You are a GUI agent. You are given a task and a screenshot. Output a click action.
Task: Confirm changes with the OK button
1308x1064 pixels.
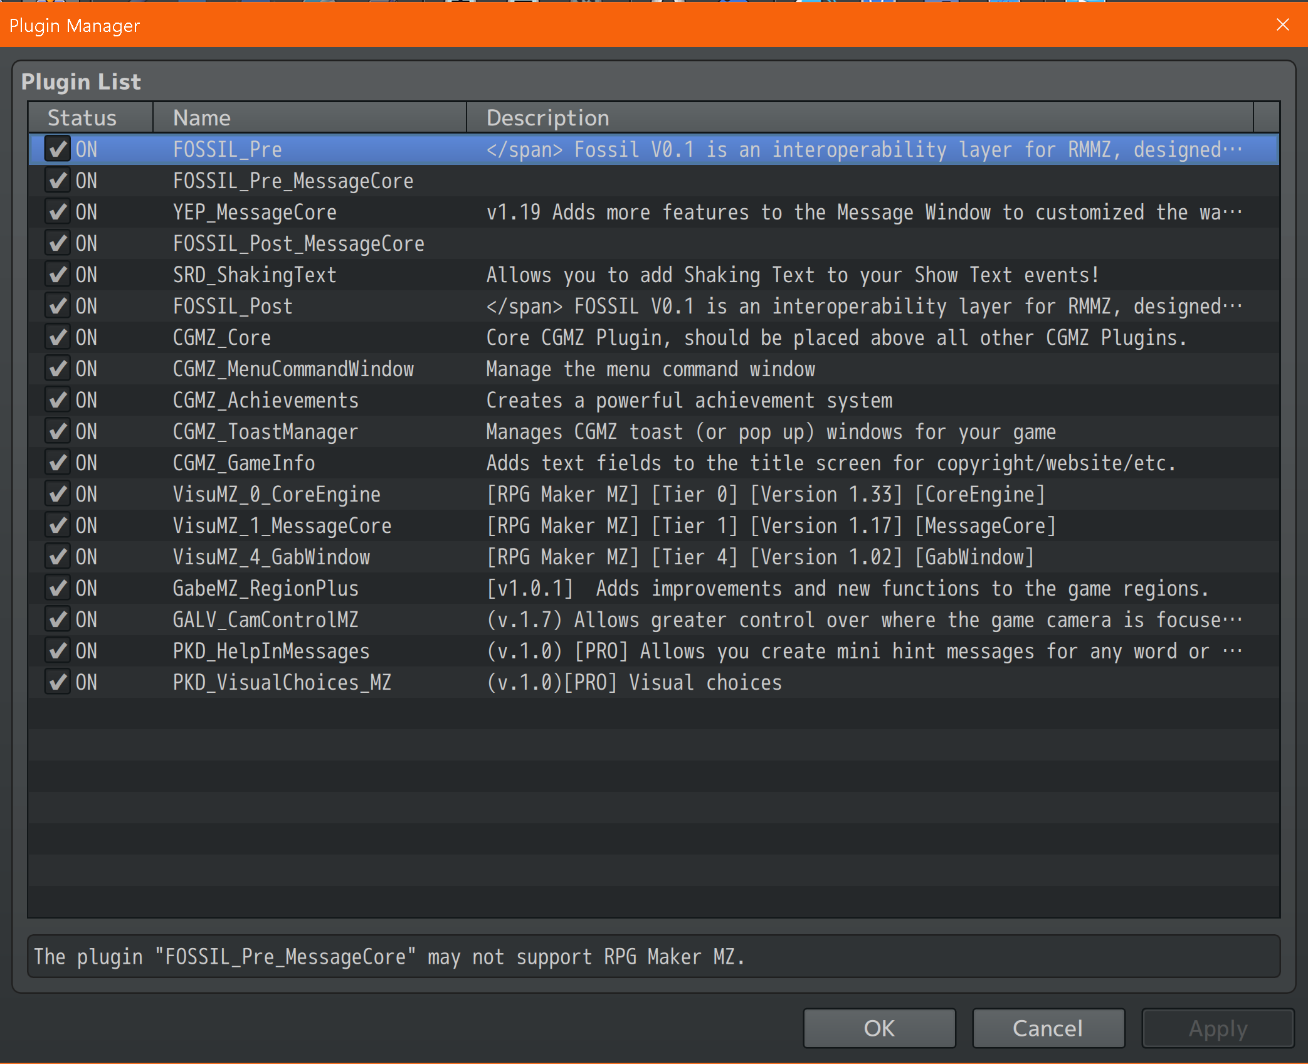[x=879, y=1028]
